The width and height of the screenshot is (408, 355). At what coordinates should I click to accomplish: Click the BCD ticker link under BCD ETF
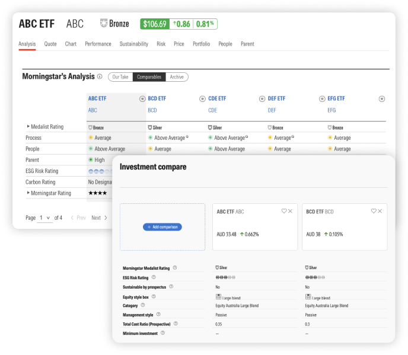(152, 110)
